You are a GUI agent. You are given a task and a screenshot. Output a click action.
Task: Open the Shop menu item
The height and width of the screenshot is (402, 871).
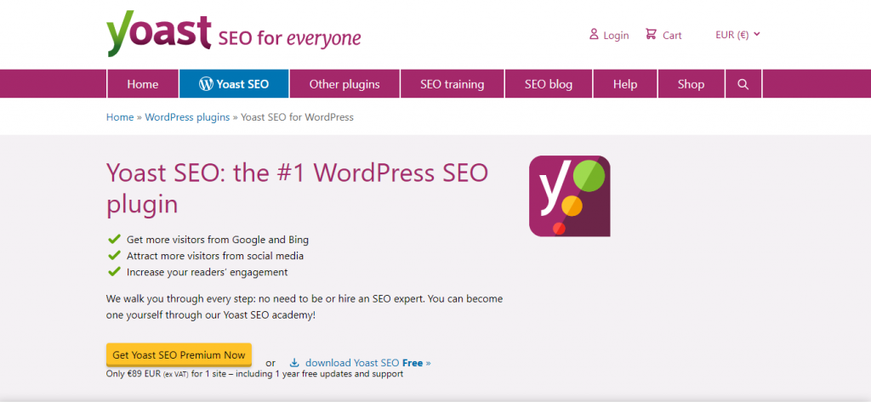(x=691, y=84)
